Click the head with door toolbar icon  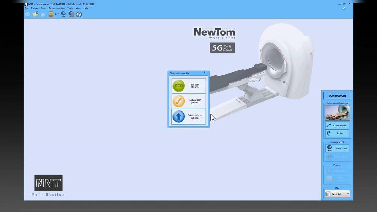71,14
